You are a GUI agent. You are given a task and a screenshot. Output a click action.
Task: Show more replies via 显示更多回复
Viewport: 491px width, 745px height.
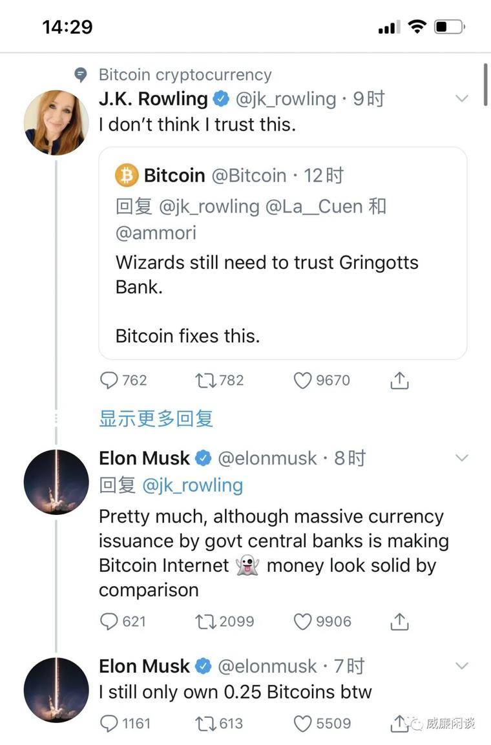tap(156, 419)
